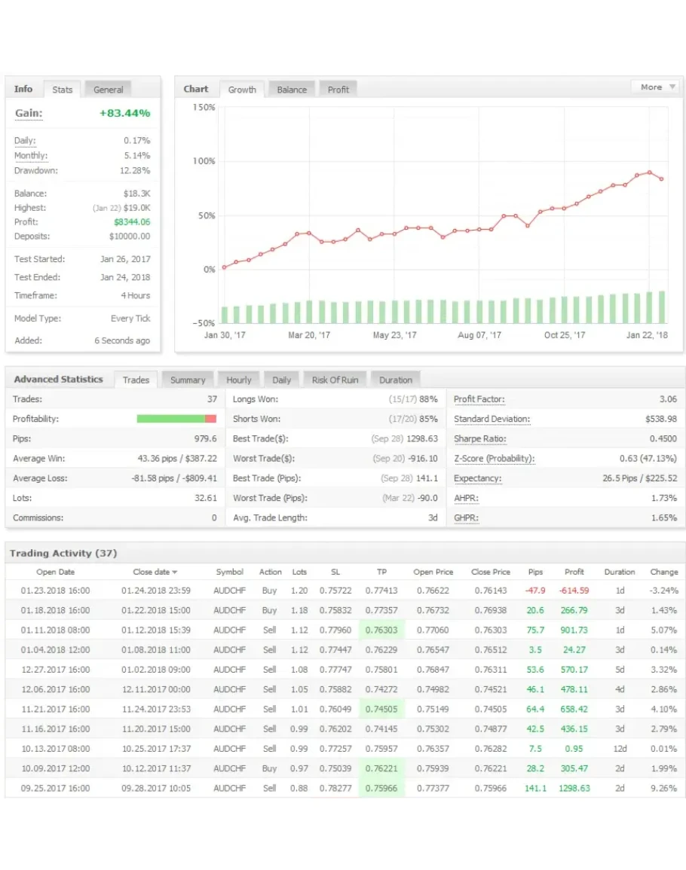The width and height of the screenshot is (686, 870).
Task: Click the Z-Score (Probability) label
Action: click(x=494, y=459)
